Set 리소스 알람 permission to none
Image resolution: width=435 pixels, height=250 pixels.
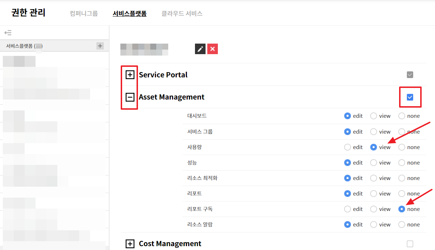(402, 225)
